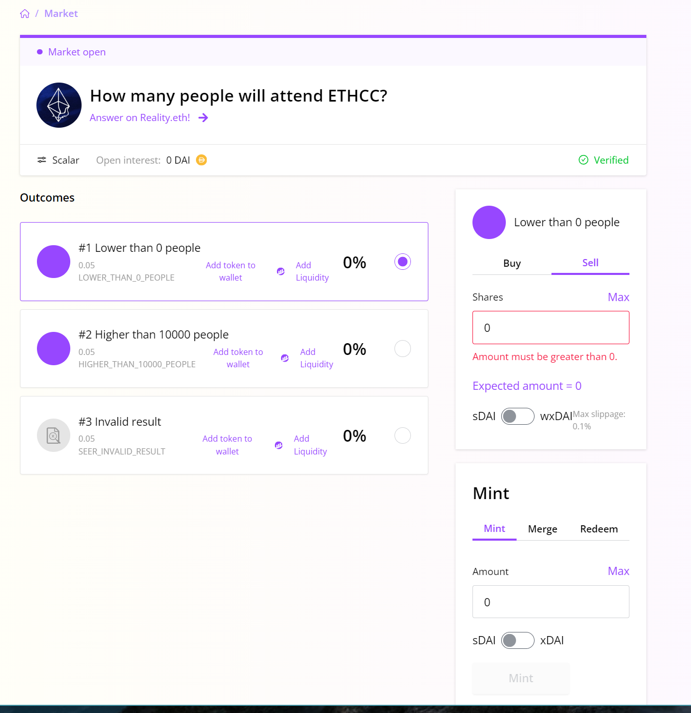Click the Verified checkmark icon
The height and width of the screenshot is (713, 691).
(583, 160)
